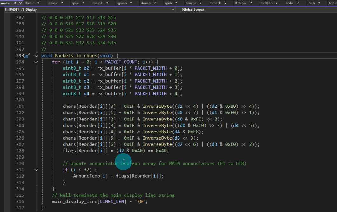The width and height of the screenshot is (337, 212).
Task: Pin the spi.c tab
Action: [x=83, y=3]
